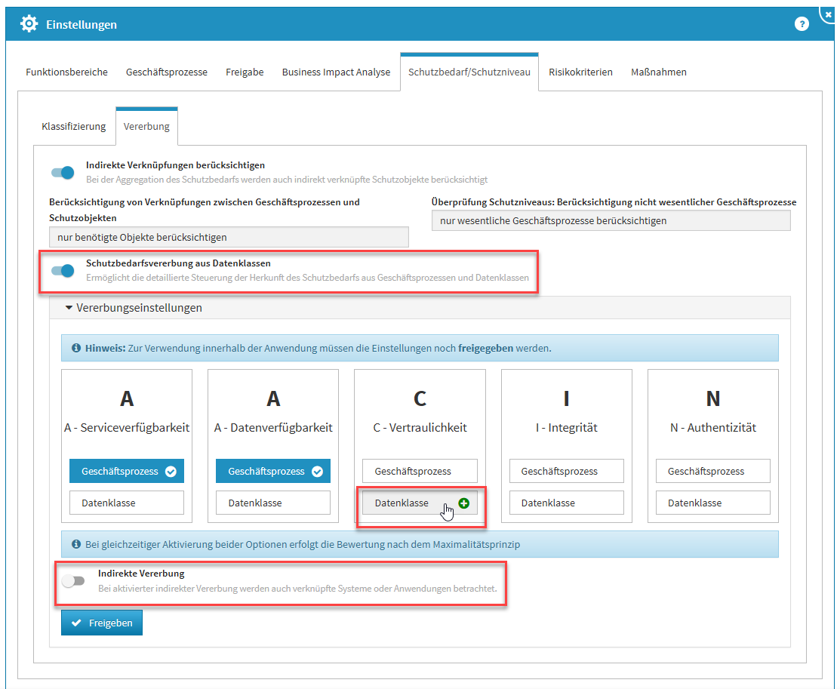Click checkmark on Serviceverfügbarkeit Geschäftsprozess button
This screenshot has width=840, height=689.
(171, 472)
